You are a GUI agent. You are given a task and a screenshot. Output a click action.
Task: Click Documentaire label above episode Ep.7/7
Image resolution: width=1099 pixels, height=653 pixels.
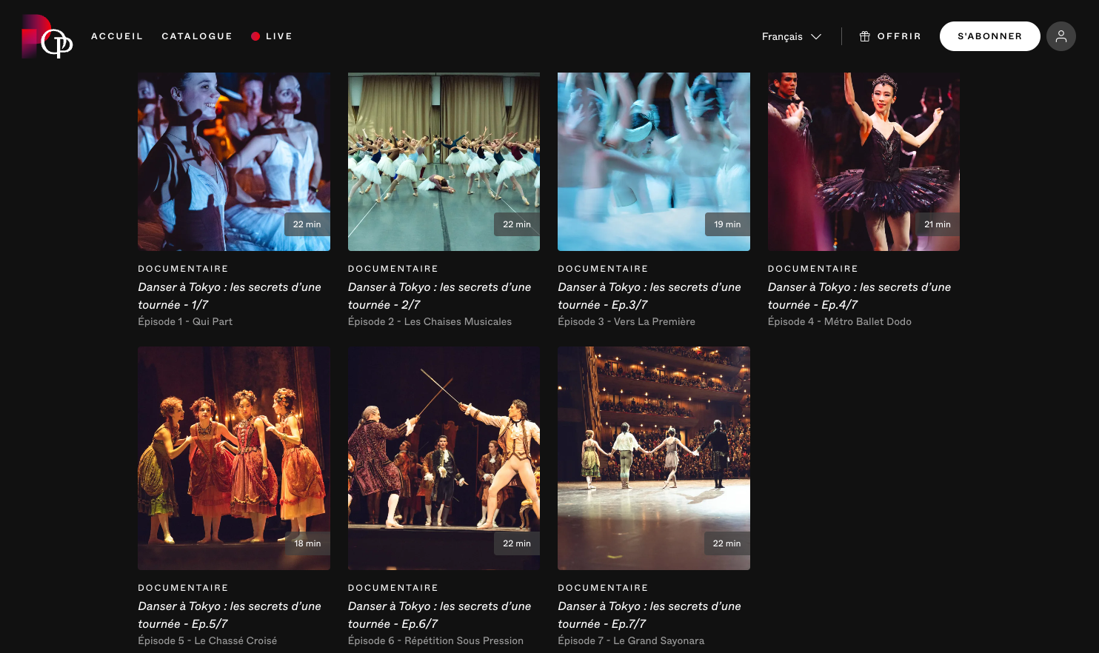pos(603,588)
